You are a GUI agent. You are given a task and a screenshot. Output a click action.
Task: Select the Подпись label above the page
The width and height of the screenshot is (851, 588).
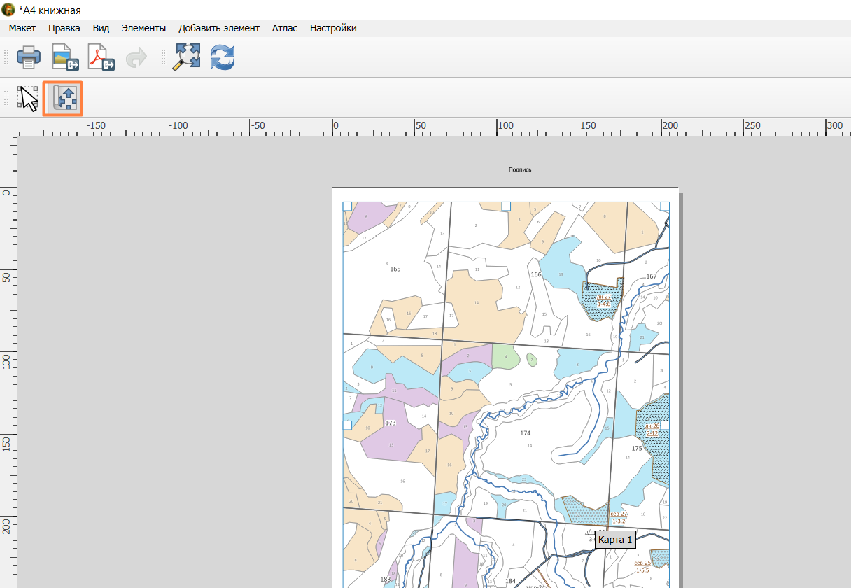(x=520, y=169)
